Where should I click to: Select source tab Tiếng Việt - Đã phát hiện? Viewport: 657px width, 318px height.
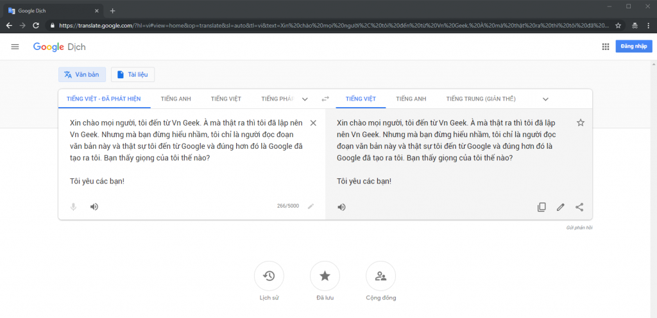point(103,99)
